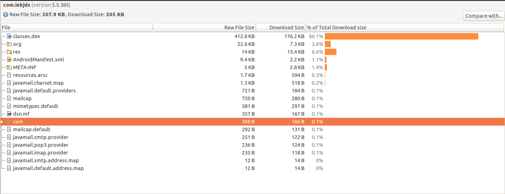Click the 86.1% percentage value

pyautogui.click(x=316, y=36)
